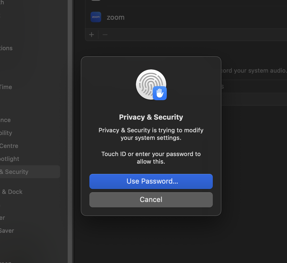Click the 'trying to modify your system settings' message
The image size is (287, 263).
(x=151, y=134)
